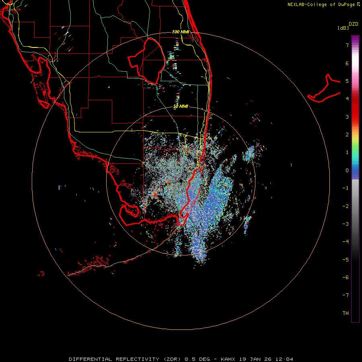Click the -2 tick label on color scale
Image resolution: width=362 pixels, height=362 pixels.
[x=346, y=206]
